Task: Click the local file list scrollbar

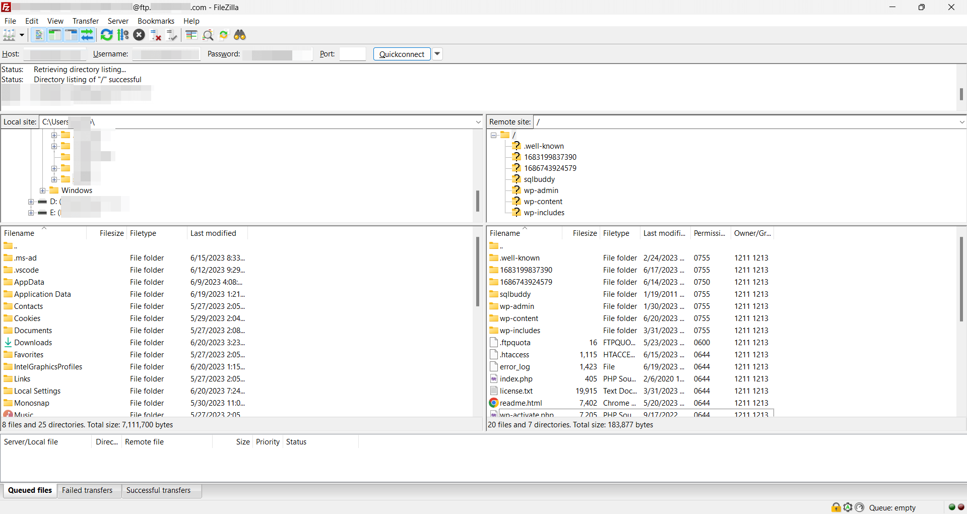Action: [477, 272]
